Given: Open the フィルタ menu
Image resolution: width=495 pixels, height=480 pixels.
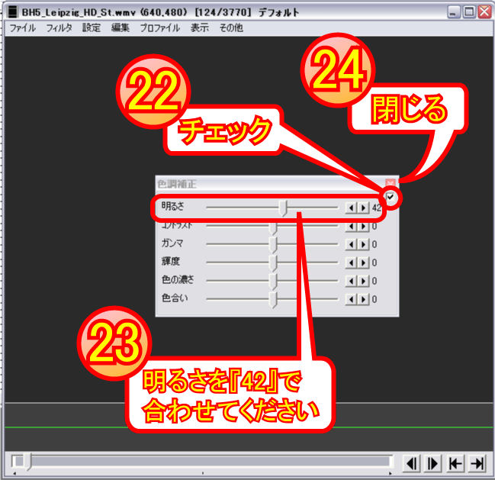Looking at the screenshot, I should pyautogui.click(x=59, y=27).
